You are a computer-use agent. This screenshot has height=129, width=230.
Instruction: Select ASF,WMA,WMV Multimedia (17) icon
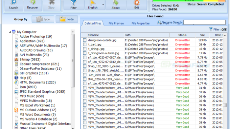click(x=16, y=46)
